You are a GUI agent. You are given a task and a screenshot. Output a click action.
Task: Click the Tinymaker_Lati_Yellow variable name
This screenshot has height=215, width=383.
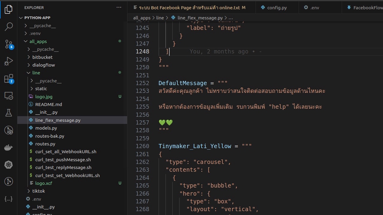195,146
